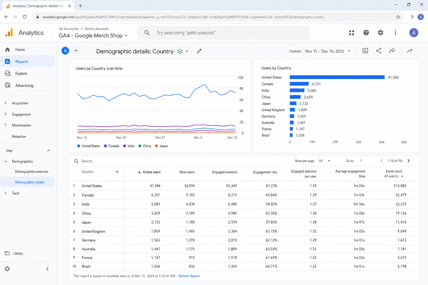Add a comparison with the plus circle
This screenshot has width=428, height=285.
(x=76, y=51)
